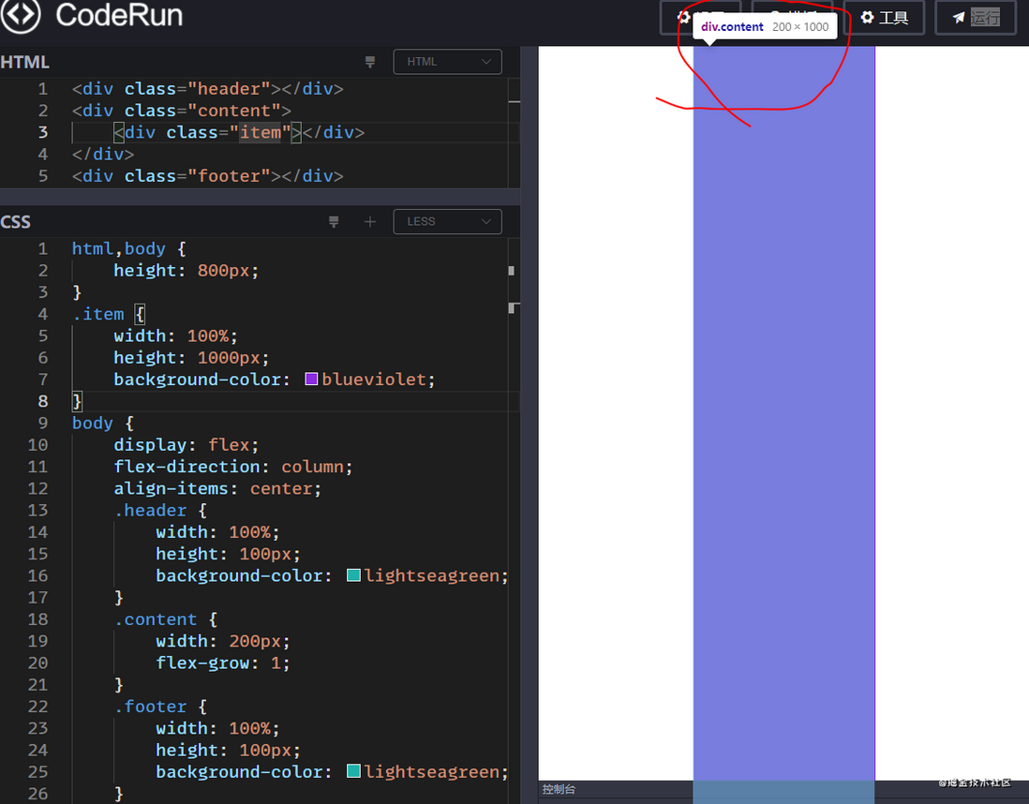Click the closing brace on CSS line 8
The width and height of the screenshot is (1029, 804).
coord(77,401)
